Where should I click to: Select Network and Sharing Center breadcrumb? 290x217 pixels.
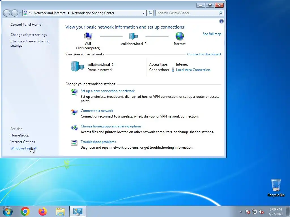pyautogui.click(x=93, y=13)
